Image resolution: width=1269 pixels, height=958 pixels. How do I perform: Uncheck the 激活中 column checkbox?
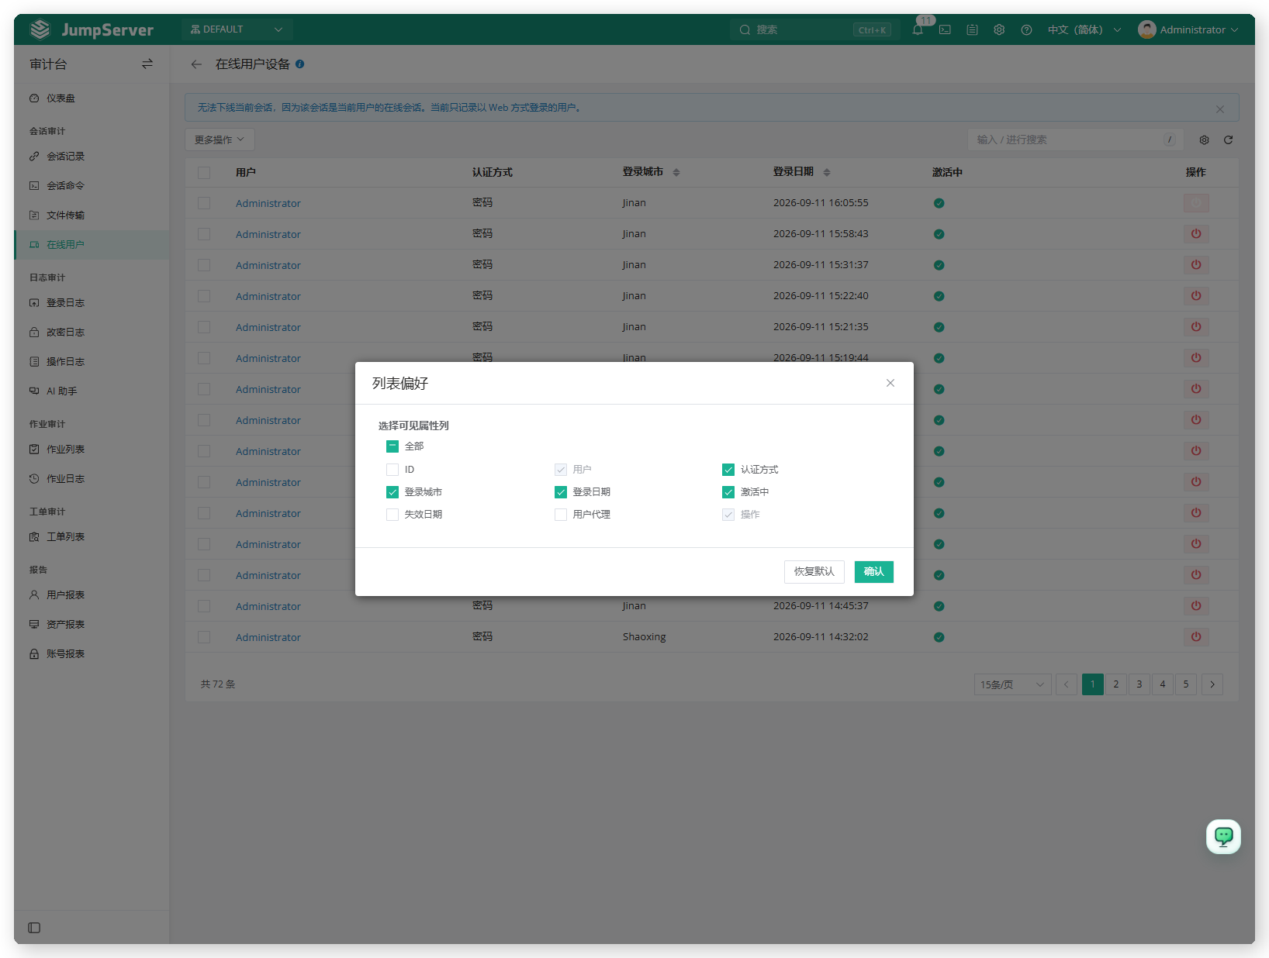coord(728,492)
